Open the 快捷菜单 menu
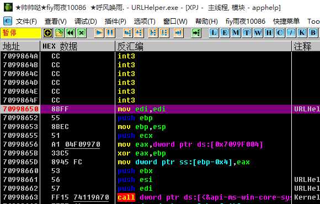The width and height of the screenshot is (320, 204). (286, 21)
